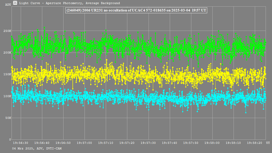The width and height of the screenshot is (272, 153).
Task: Click the occultation title box of (246049) 2006 UR231
Action: click(x=136, y=10)
